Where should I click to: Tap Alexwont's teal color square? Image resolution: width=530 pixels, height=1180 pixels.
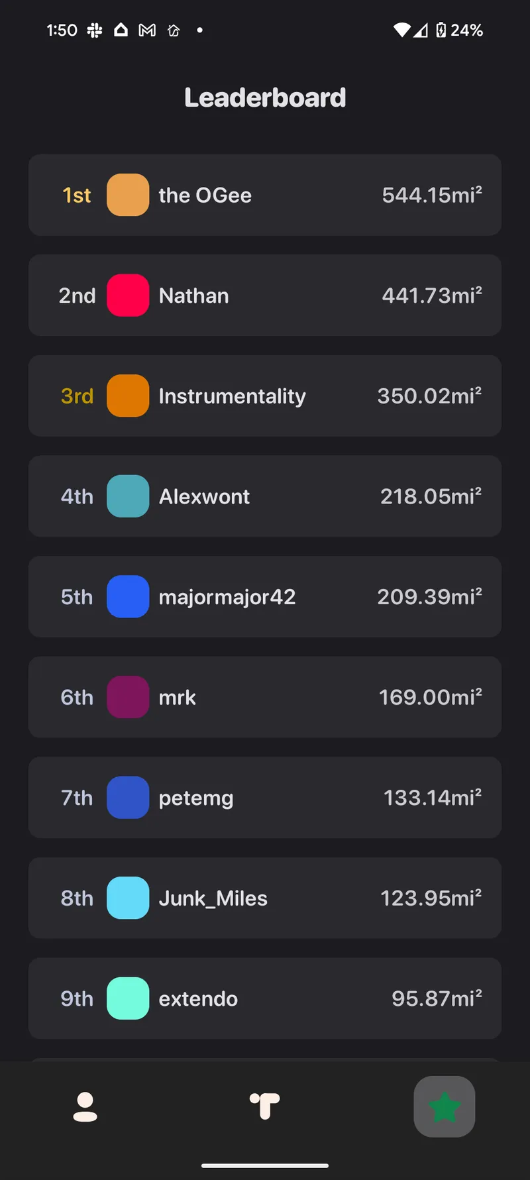[128, 496]
